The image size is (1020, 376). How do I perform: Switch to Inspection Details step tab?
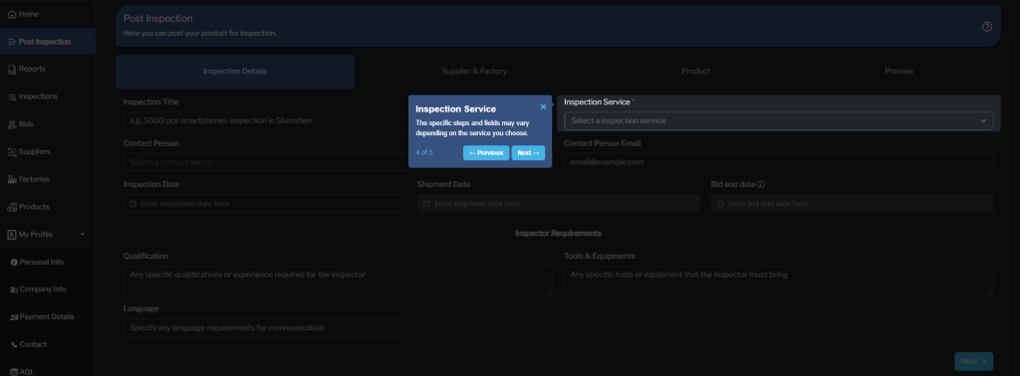click(x=235, y=72)
